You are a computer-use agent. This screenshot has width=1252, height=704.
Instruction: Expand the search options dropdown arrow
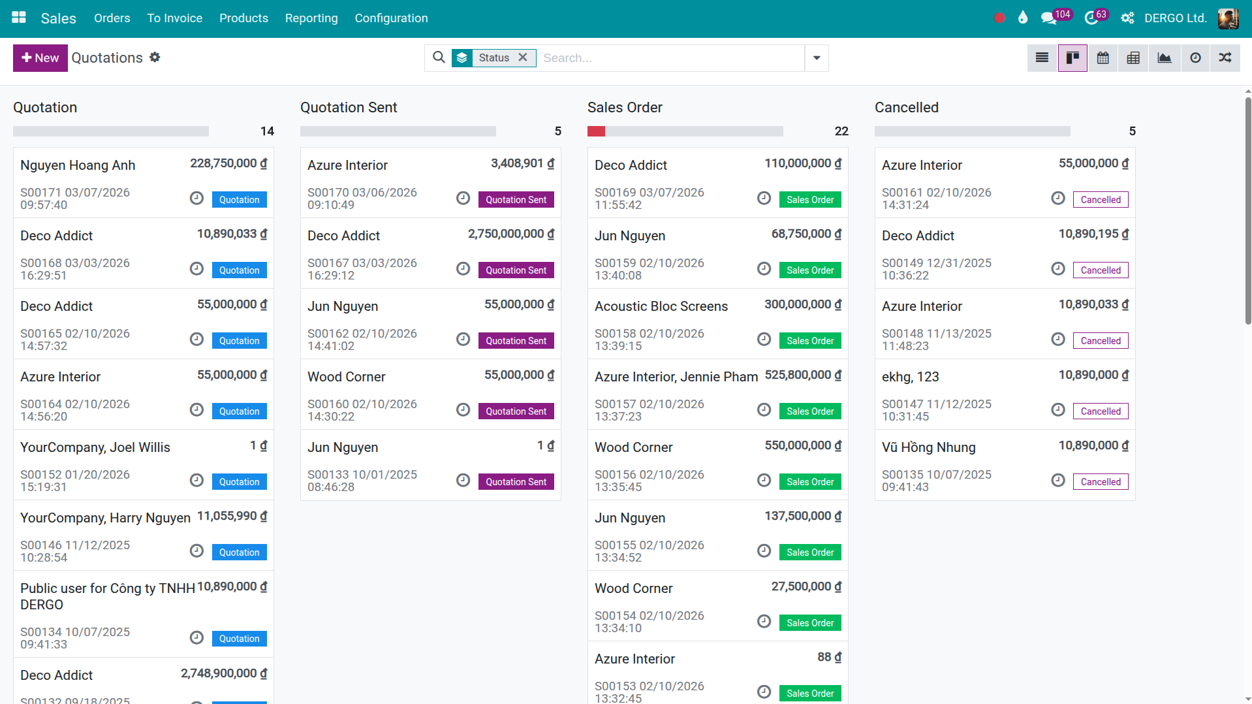coord(817,58)
